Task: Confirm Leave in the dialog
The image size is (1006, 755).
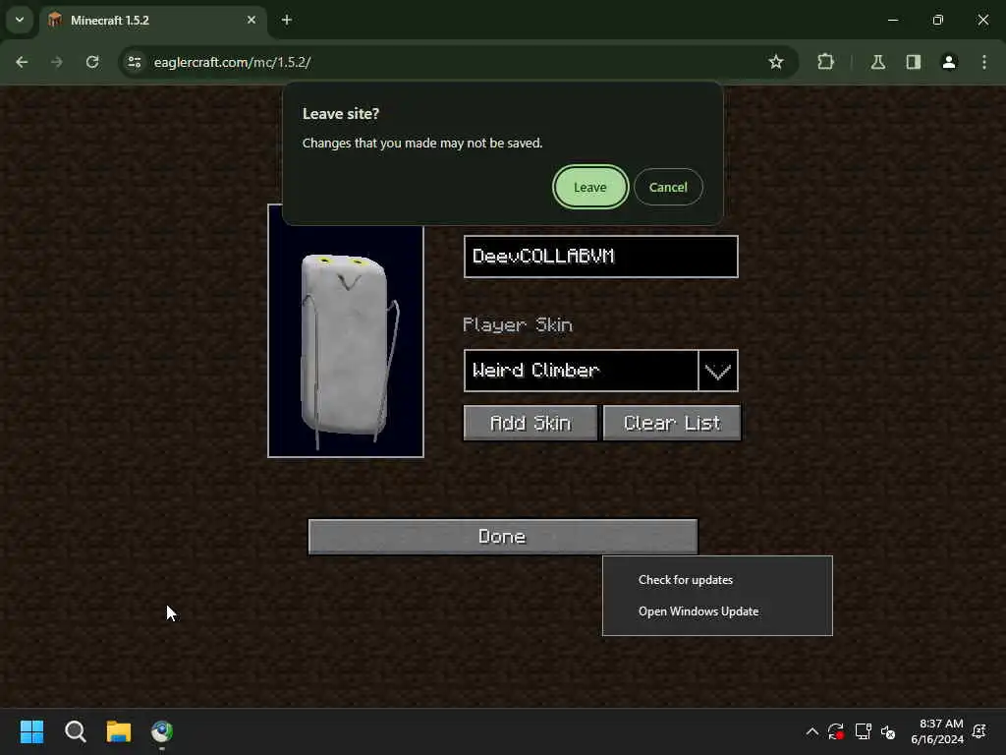Action: click(x=590, y=187)
